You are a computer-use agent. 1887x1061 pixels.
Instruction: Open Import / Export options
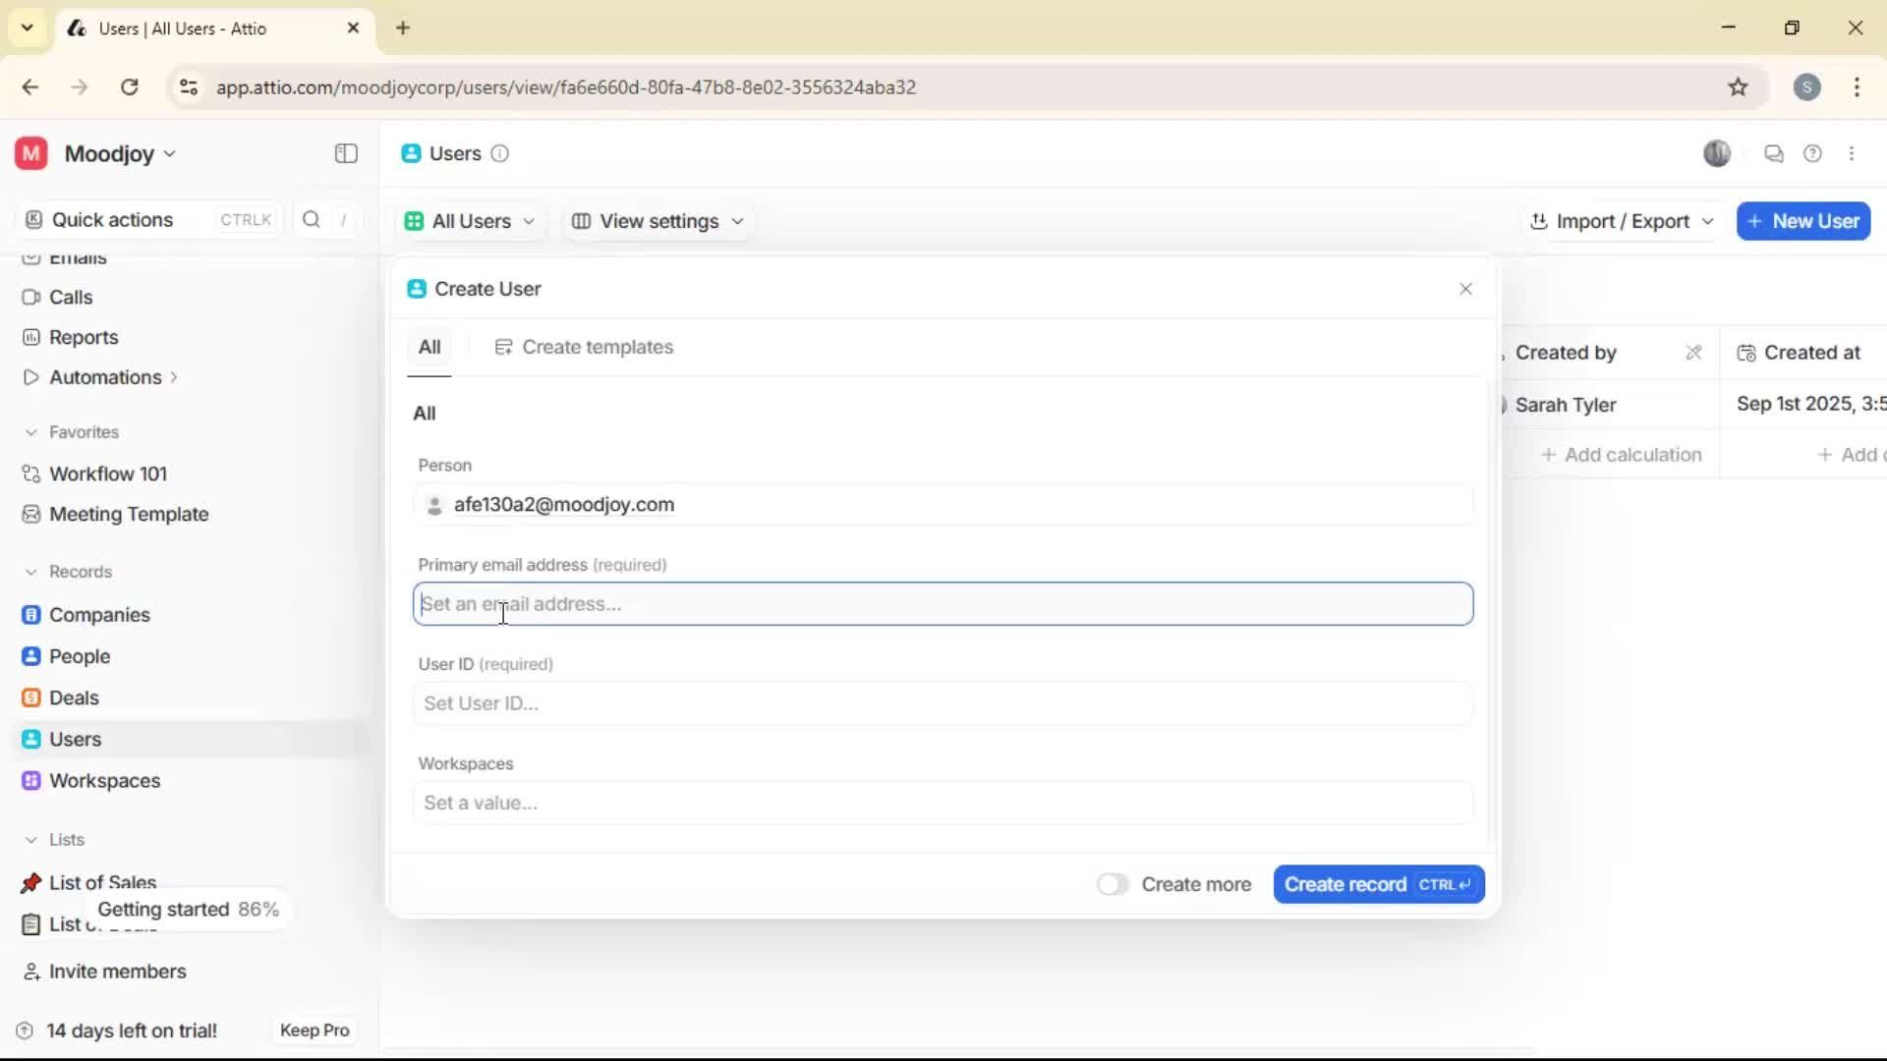1621,221
